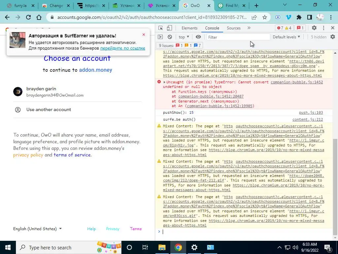338x254 pixels.
Task: Create a live expression with eye icon
Action: coord(198,37)
